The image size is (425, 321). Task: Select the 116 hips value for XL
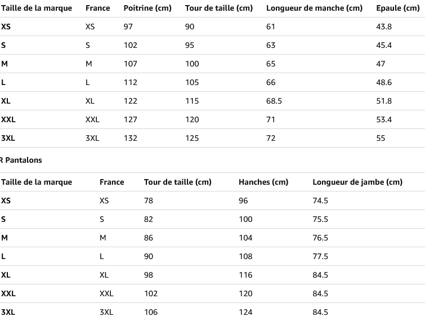coord(245,275)
